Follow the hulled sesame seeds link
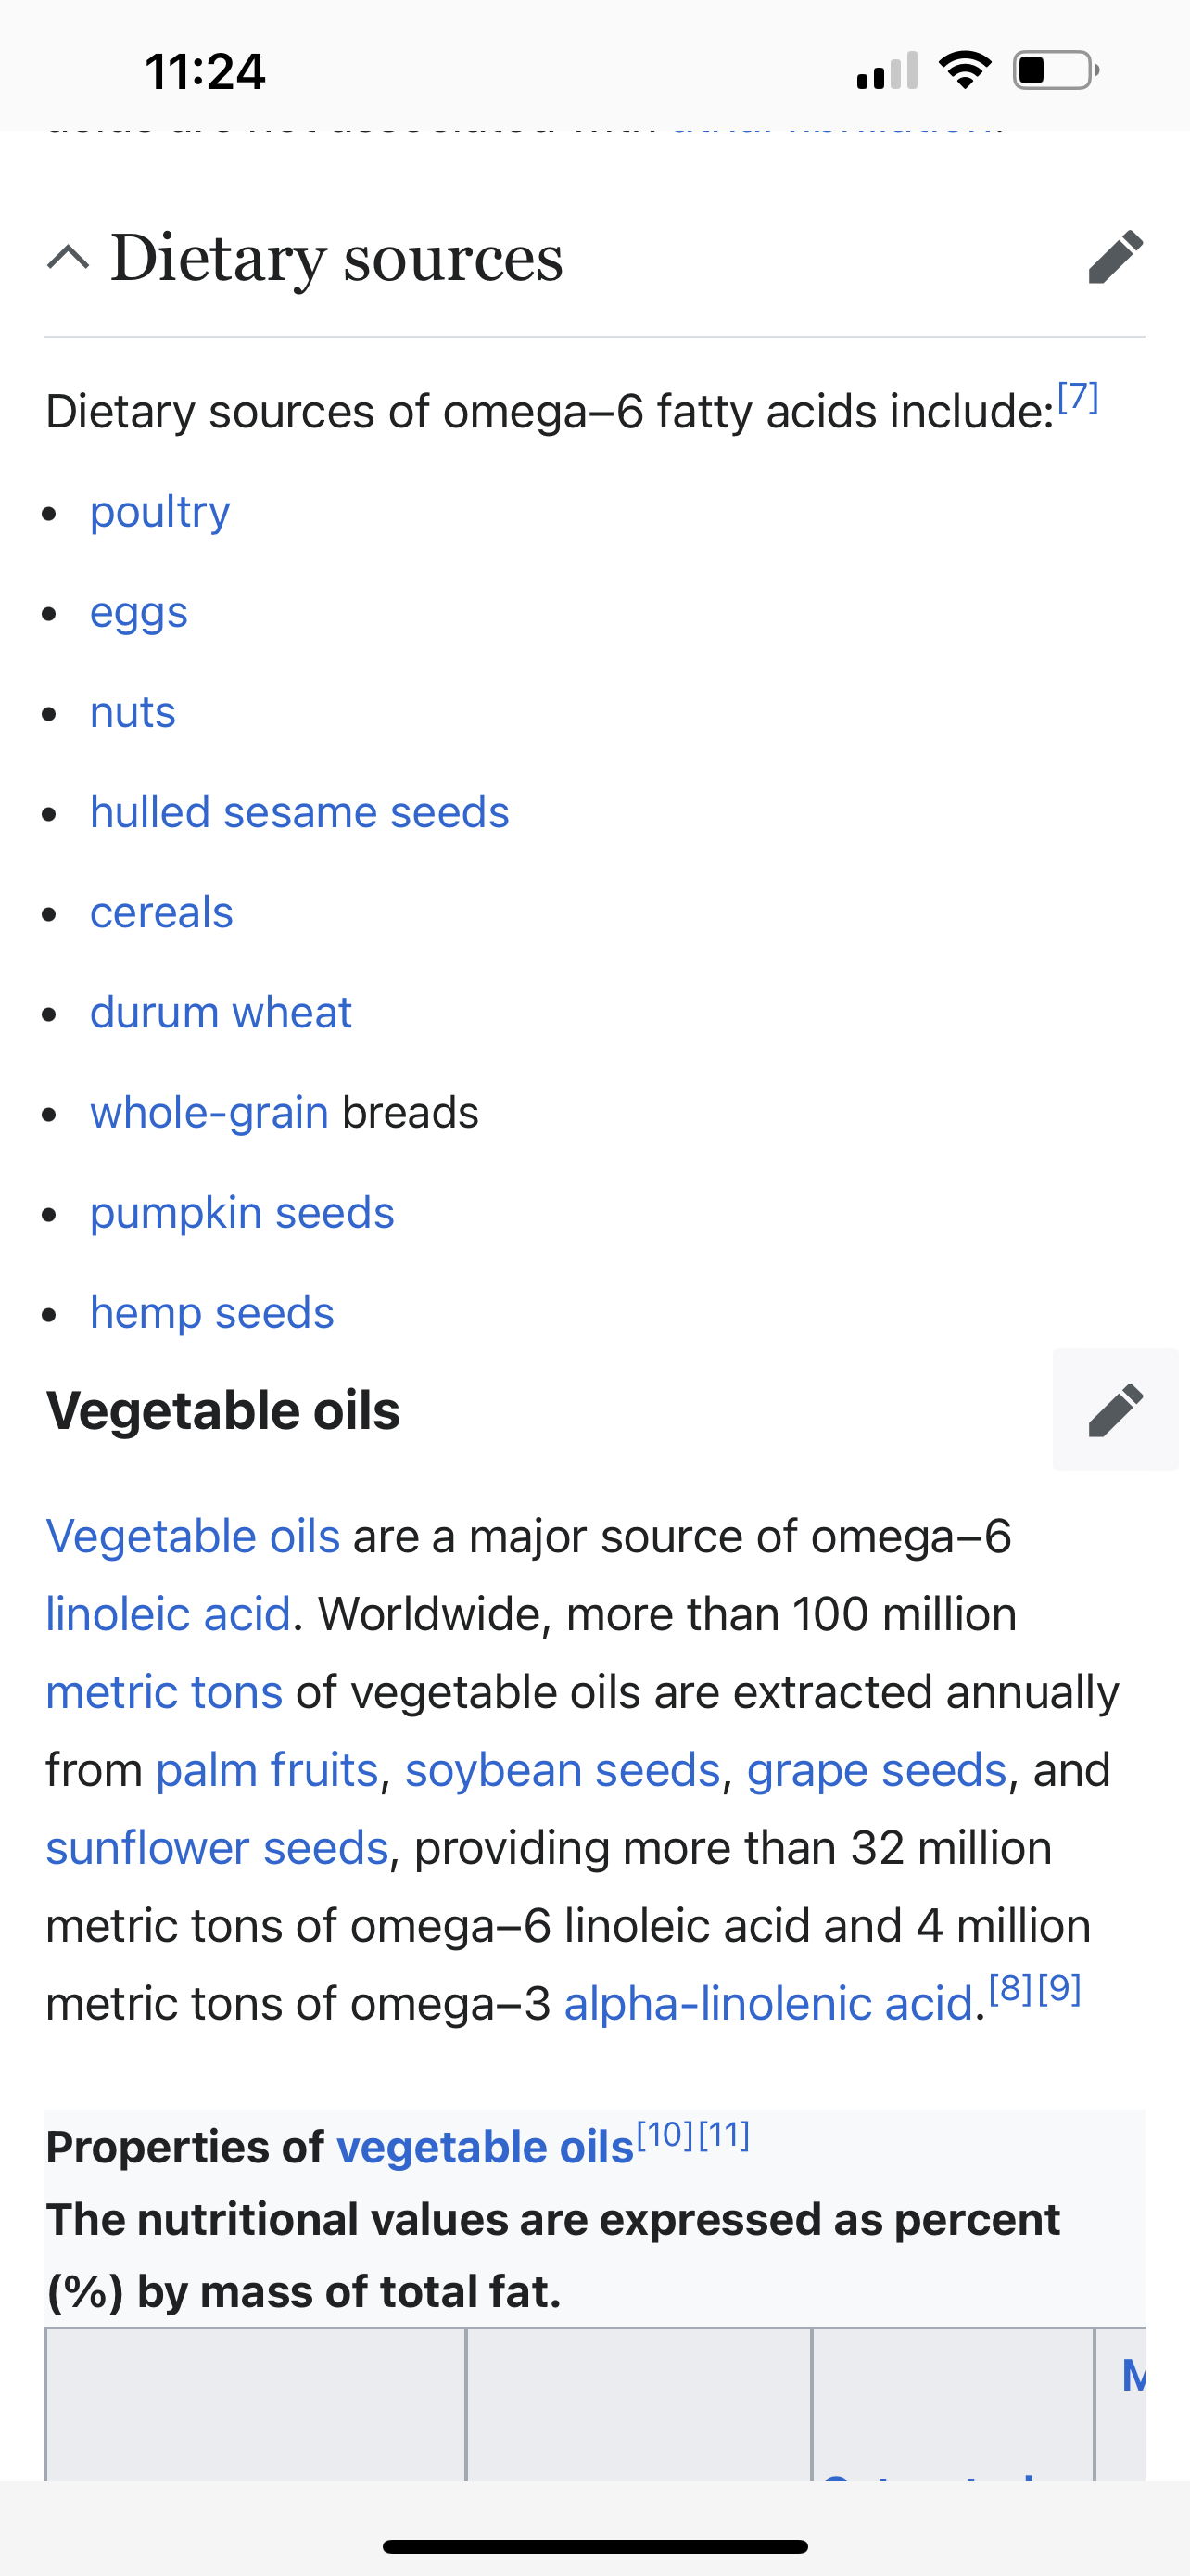This screenshot has width=1190, height=2576. pos(299,812)
